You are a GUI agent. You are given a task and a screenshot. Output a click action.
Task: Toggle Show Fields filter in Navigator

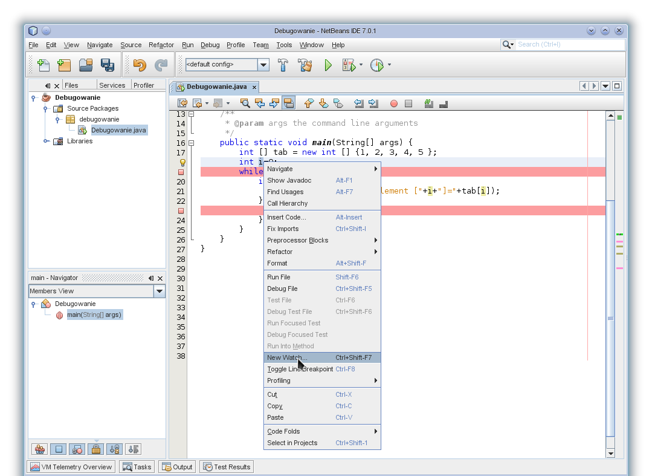[x=59, y=449]
